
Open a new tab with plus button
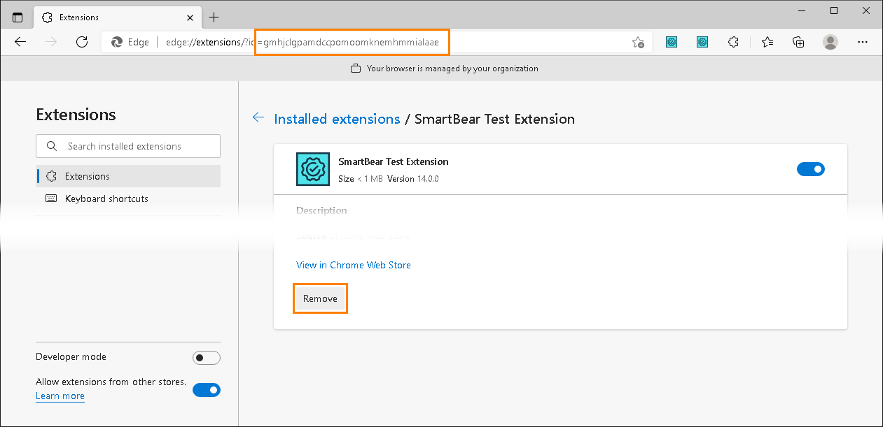click(214, 17)
